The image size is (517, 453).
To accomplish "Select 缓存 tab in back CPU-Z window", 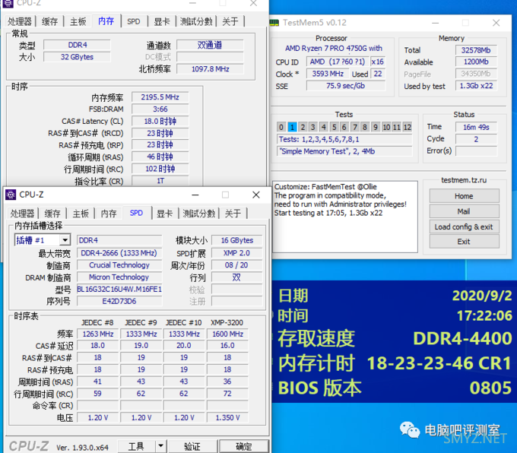I will click(49, 22).
